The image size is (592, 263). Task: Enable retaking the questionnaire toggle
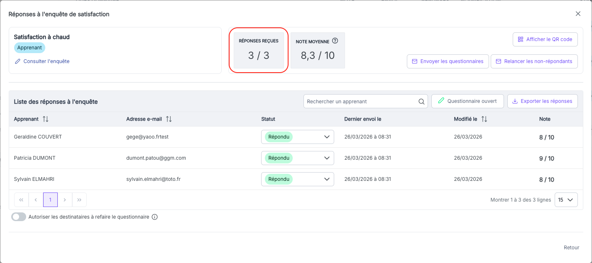pyautogui.click(x=19, y=217)
